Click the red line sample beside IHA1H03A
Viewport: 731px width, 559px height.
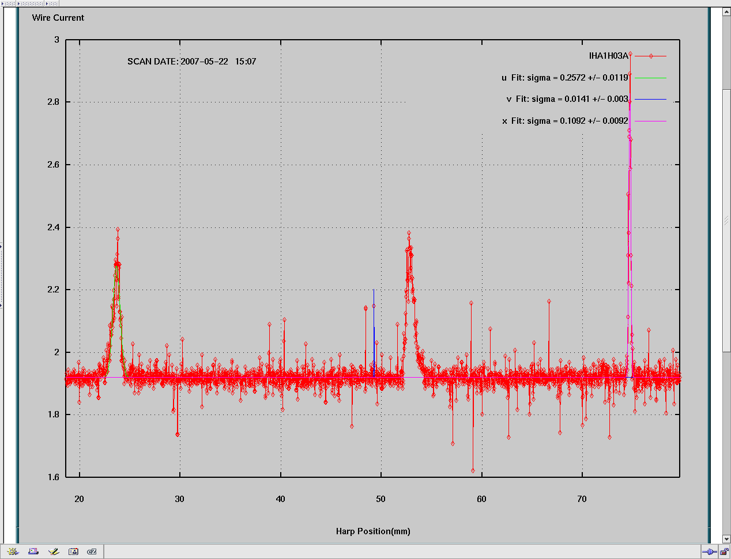(x=650, y=56)
